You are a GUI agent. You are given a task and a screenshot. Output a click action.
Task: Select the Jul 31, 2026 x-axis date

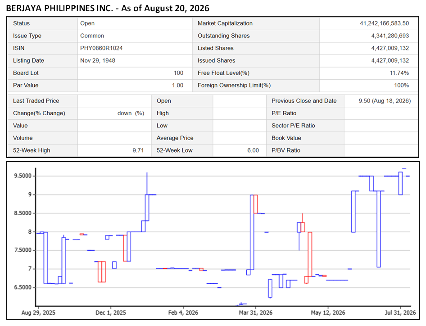400,312
